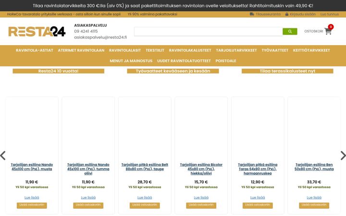Click the 28,70 € price of Belt apron

(145, 182)
